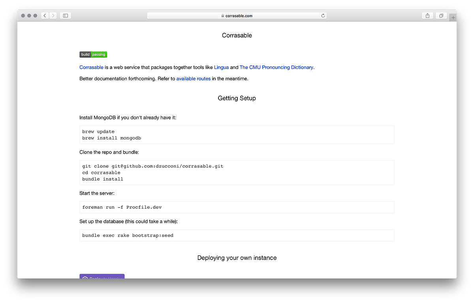Minimize the Safari window

click(29, 16)
